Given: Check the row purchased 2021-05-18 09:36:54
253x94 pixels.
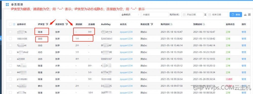Looking at the screenshot, I should click(x=10, y=79).
